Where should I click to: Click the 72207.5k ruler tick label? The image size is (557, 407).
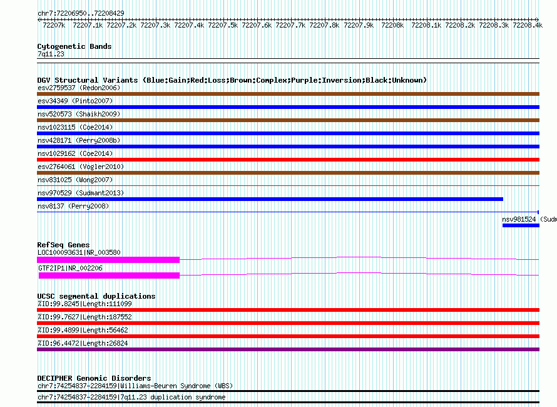tap(223, 25)
